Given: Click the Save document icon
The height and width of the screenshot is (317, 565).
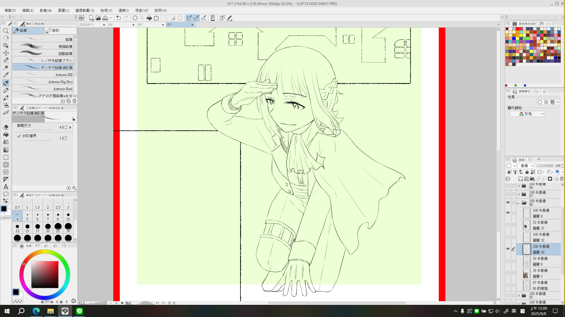Looking at the screenshot, I should 105,18.
